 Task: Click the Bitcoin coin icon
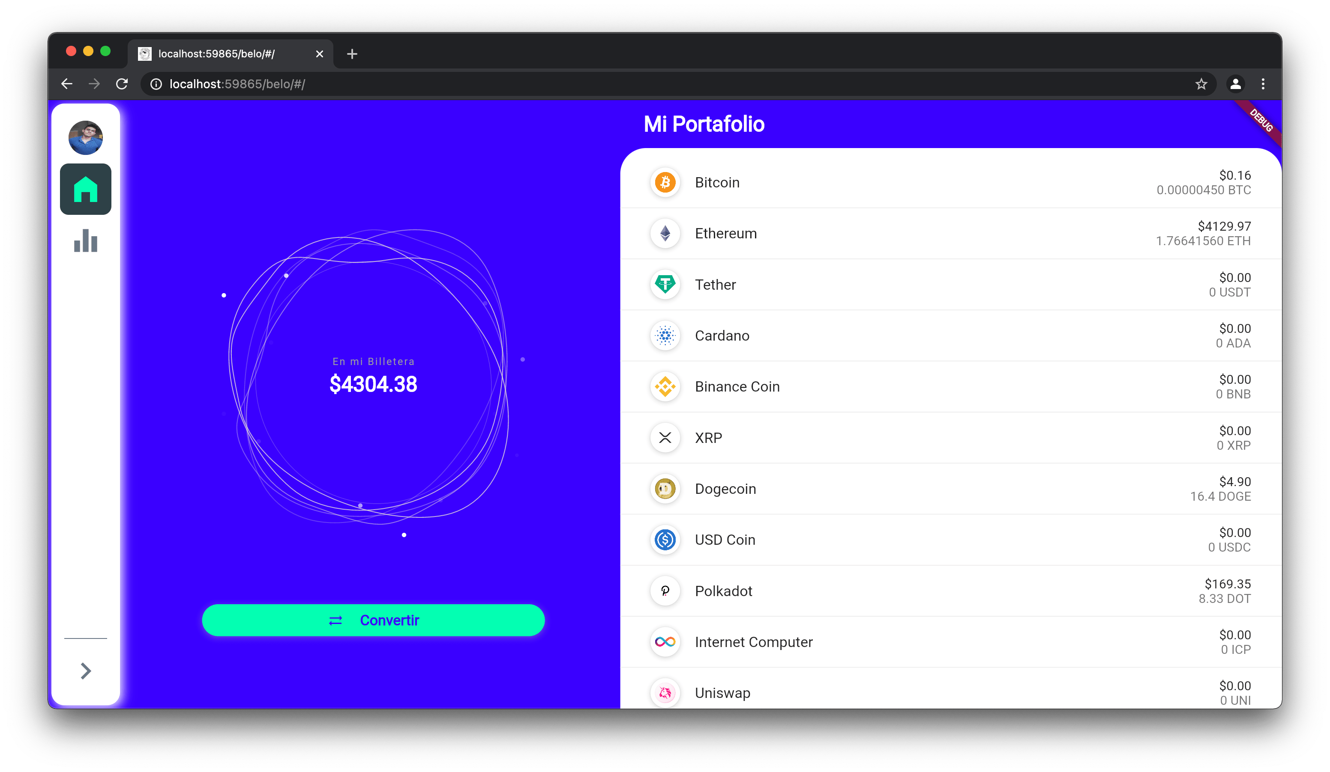click(x=665, y=182)
